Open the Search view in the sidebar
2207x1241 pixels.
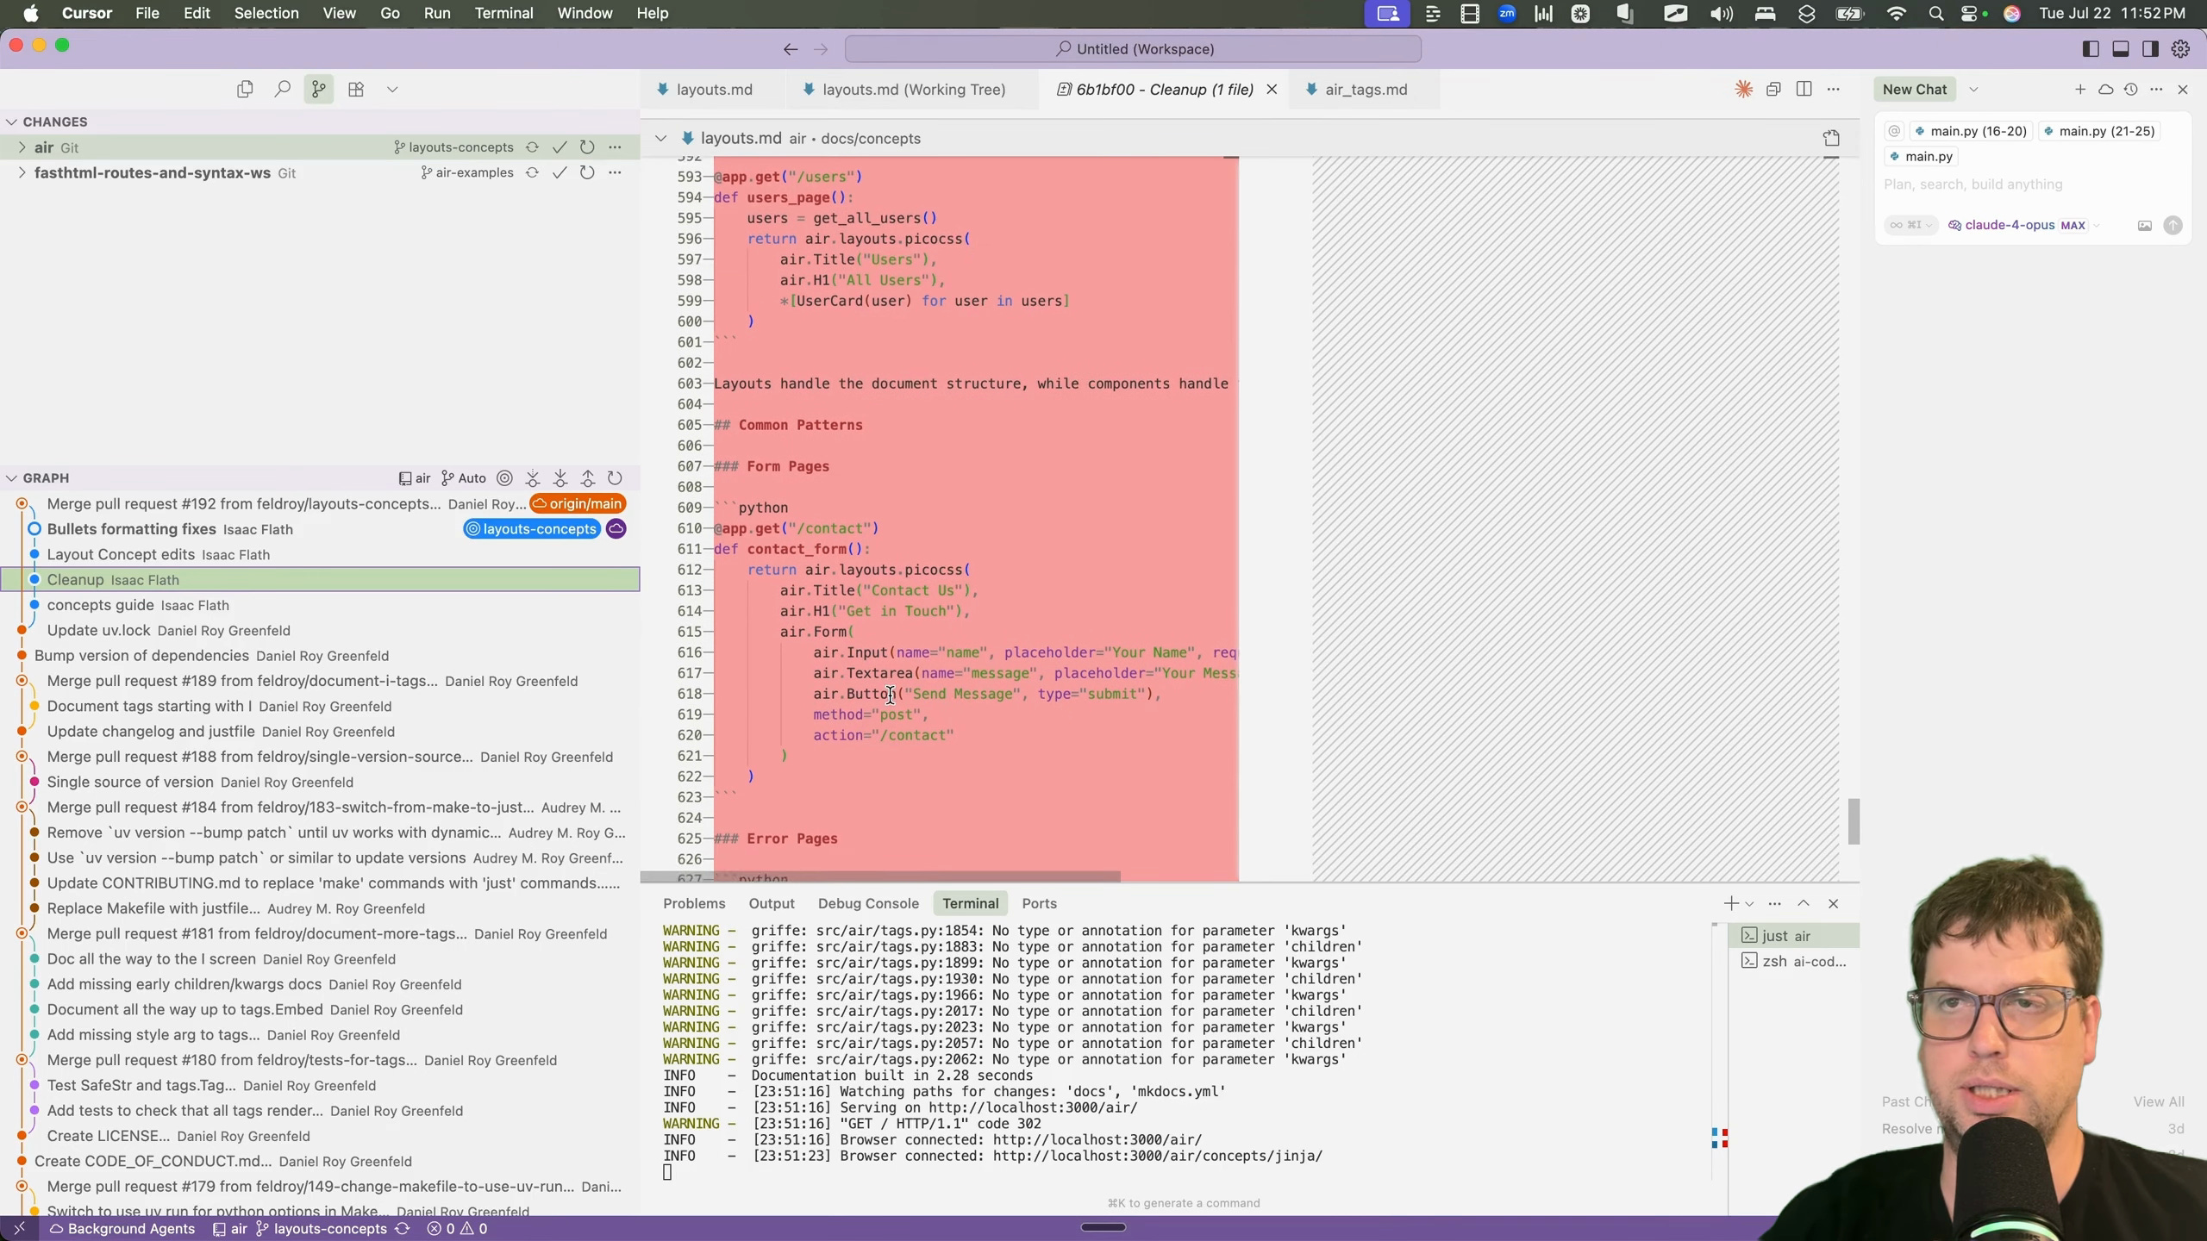282,90
